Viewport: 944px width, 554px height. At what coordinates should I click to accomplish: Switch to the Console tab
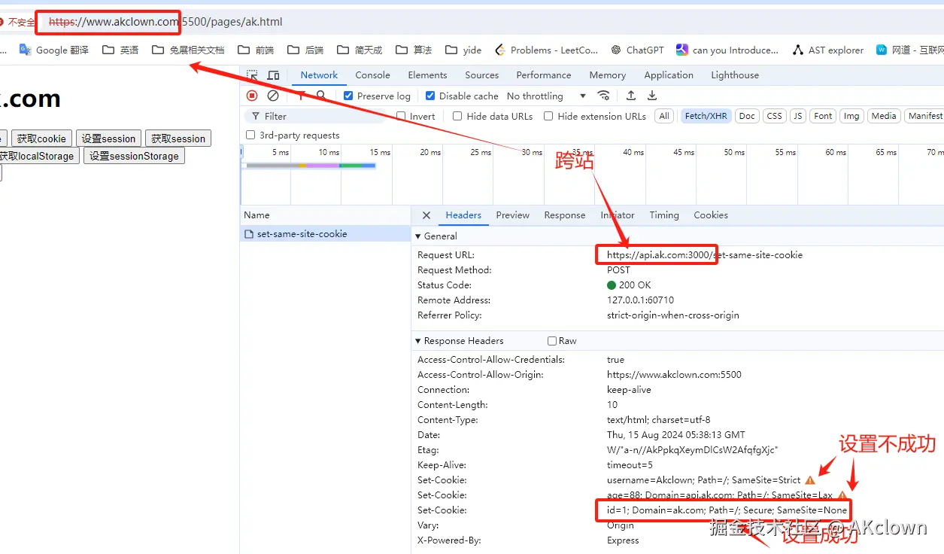click(372, 75)
